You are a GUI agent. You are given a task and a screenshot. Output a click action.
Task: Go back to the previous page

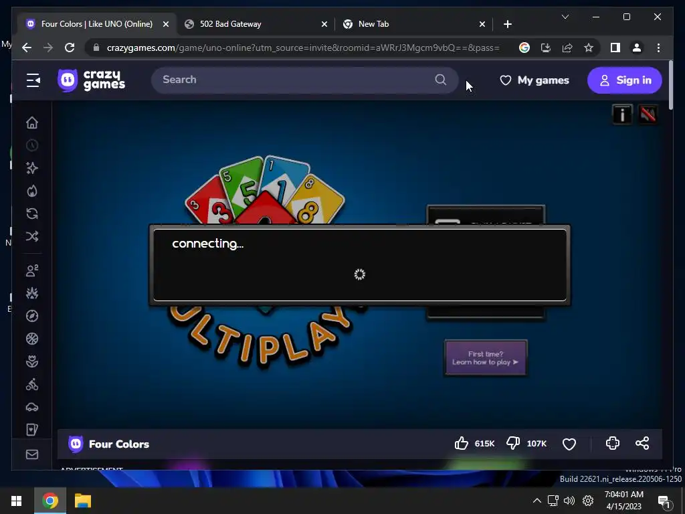pos(27,48)
